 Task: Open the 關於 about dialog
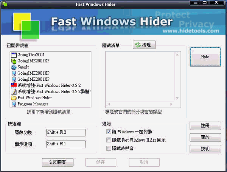pyautogui.click(x=205, y=137)
